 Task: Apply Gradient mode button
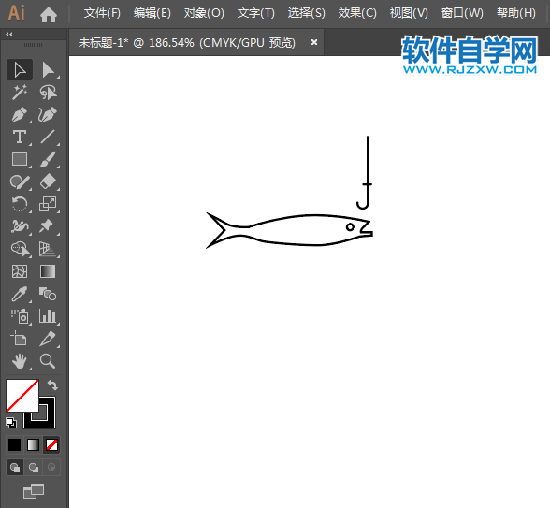[33, 445]
